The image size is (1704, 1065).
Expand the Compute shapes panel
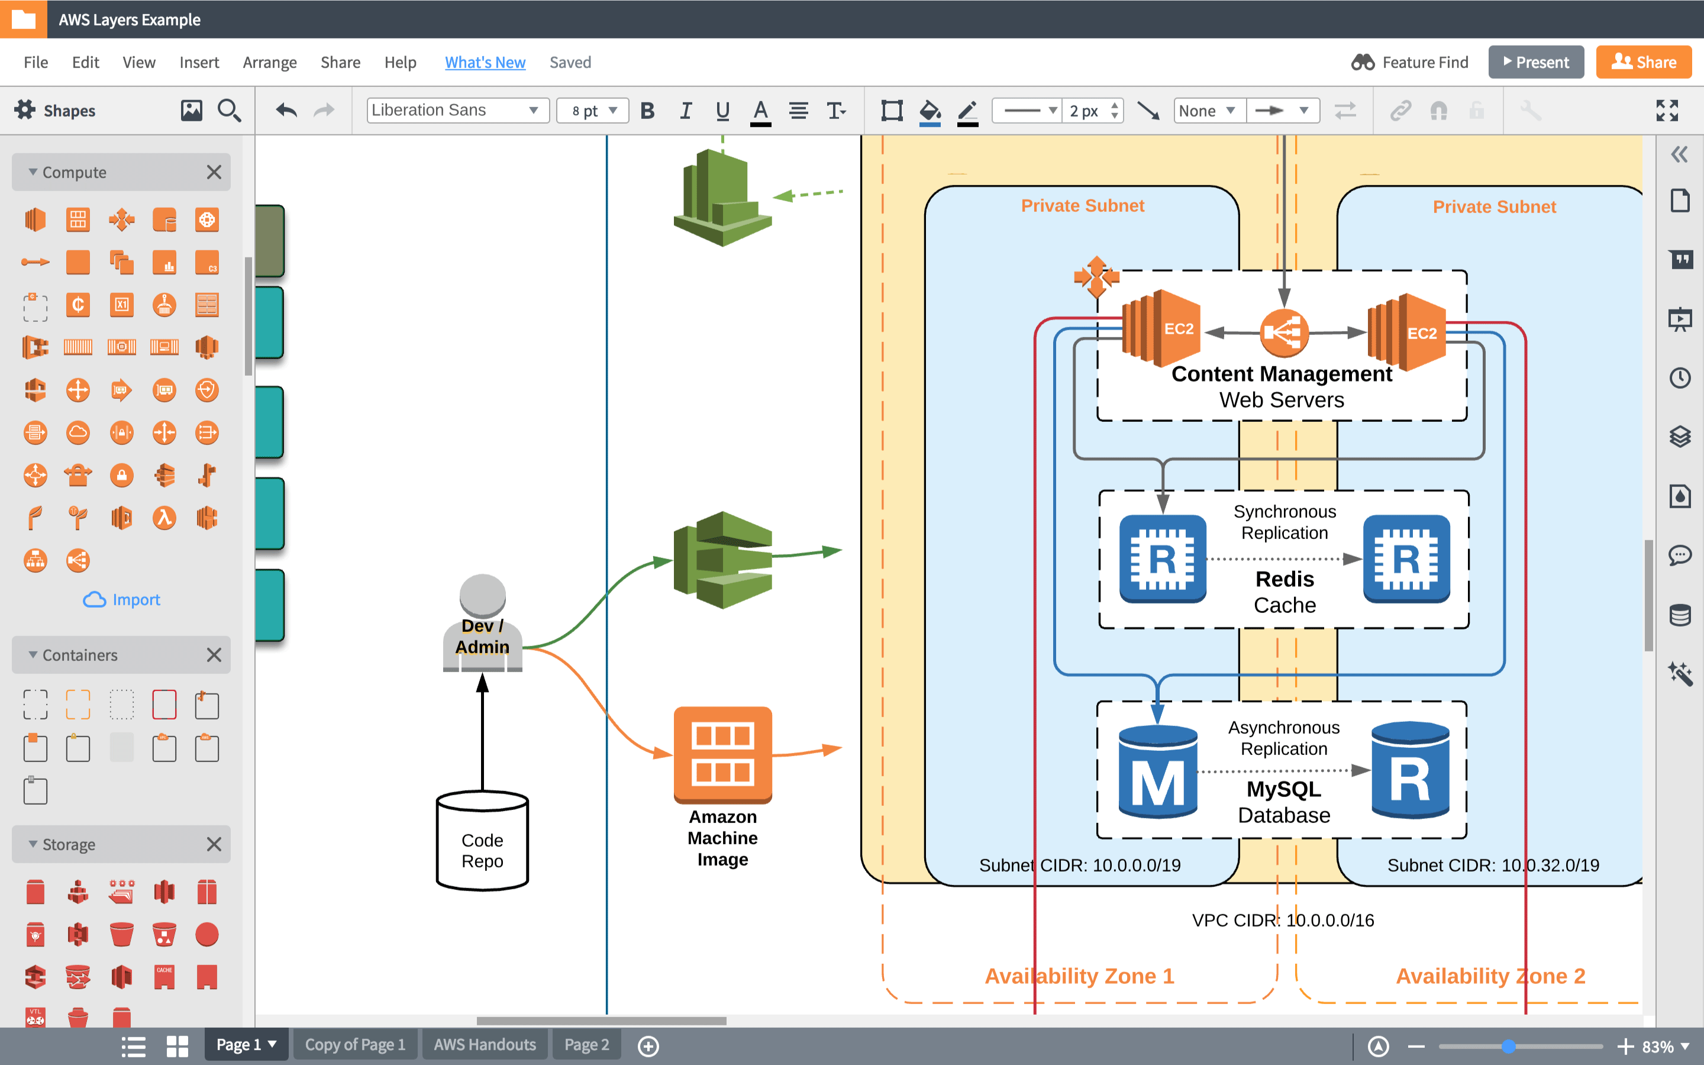pyautogui.click(x=33, y=172)
